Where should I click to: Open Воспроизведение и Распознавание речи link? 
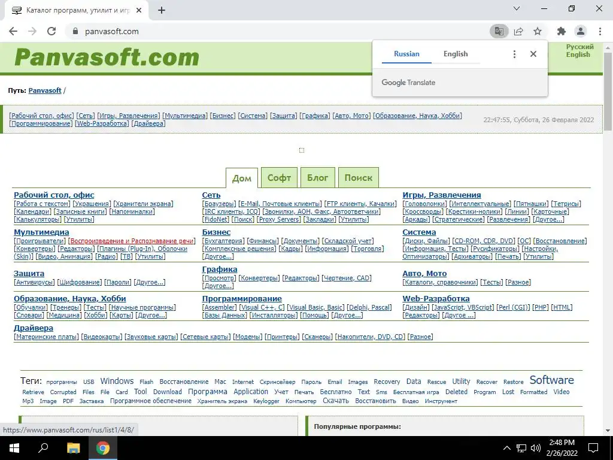tap(132, 241)
